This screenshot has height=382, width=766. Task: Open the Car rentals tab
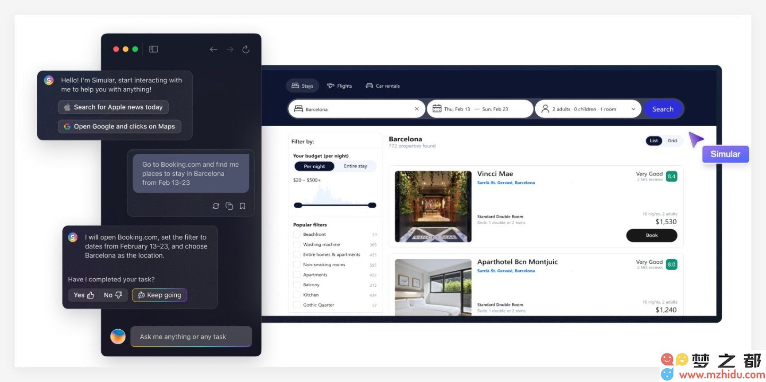383,86
